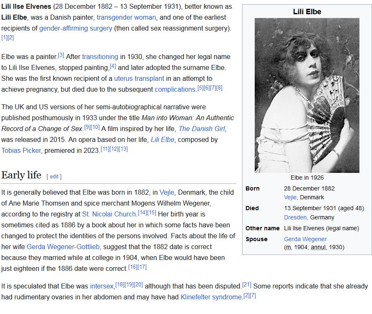Open the 'complications' link
The width and height of the screenshot is (372, 314).
tap(176, 90)
